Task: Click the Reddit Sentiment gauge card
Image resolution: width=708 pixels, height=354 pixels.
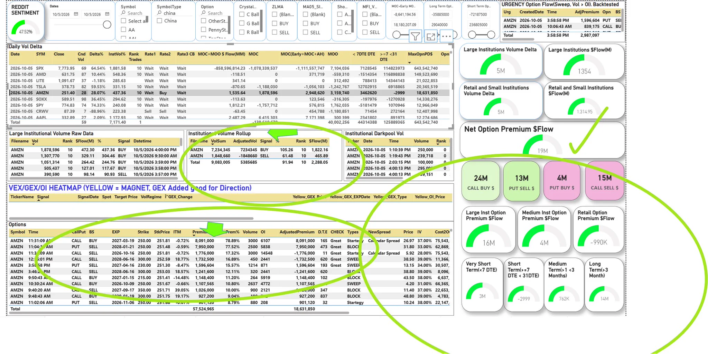Action: coord(26,21)
